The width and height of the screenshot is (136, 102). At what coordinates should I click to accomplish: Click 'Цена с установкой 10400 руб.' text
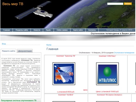click(107, 92)
